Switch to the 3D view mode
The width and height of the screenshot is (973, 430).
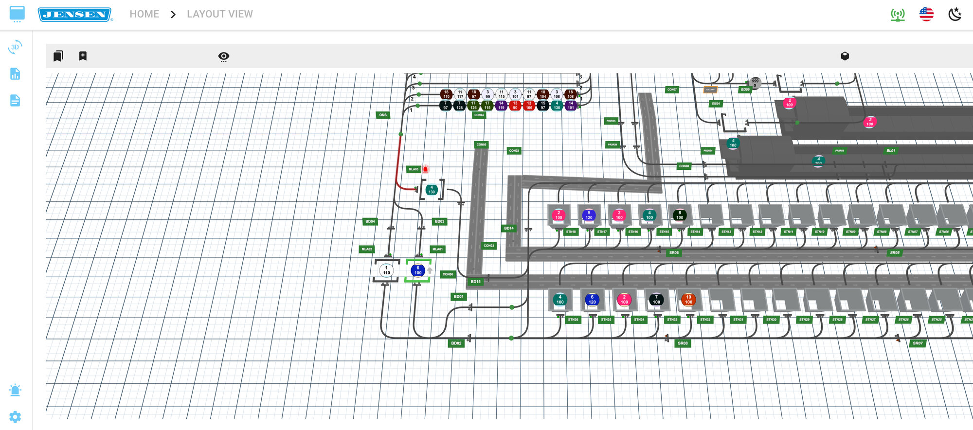pos(15,47)
